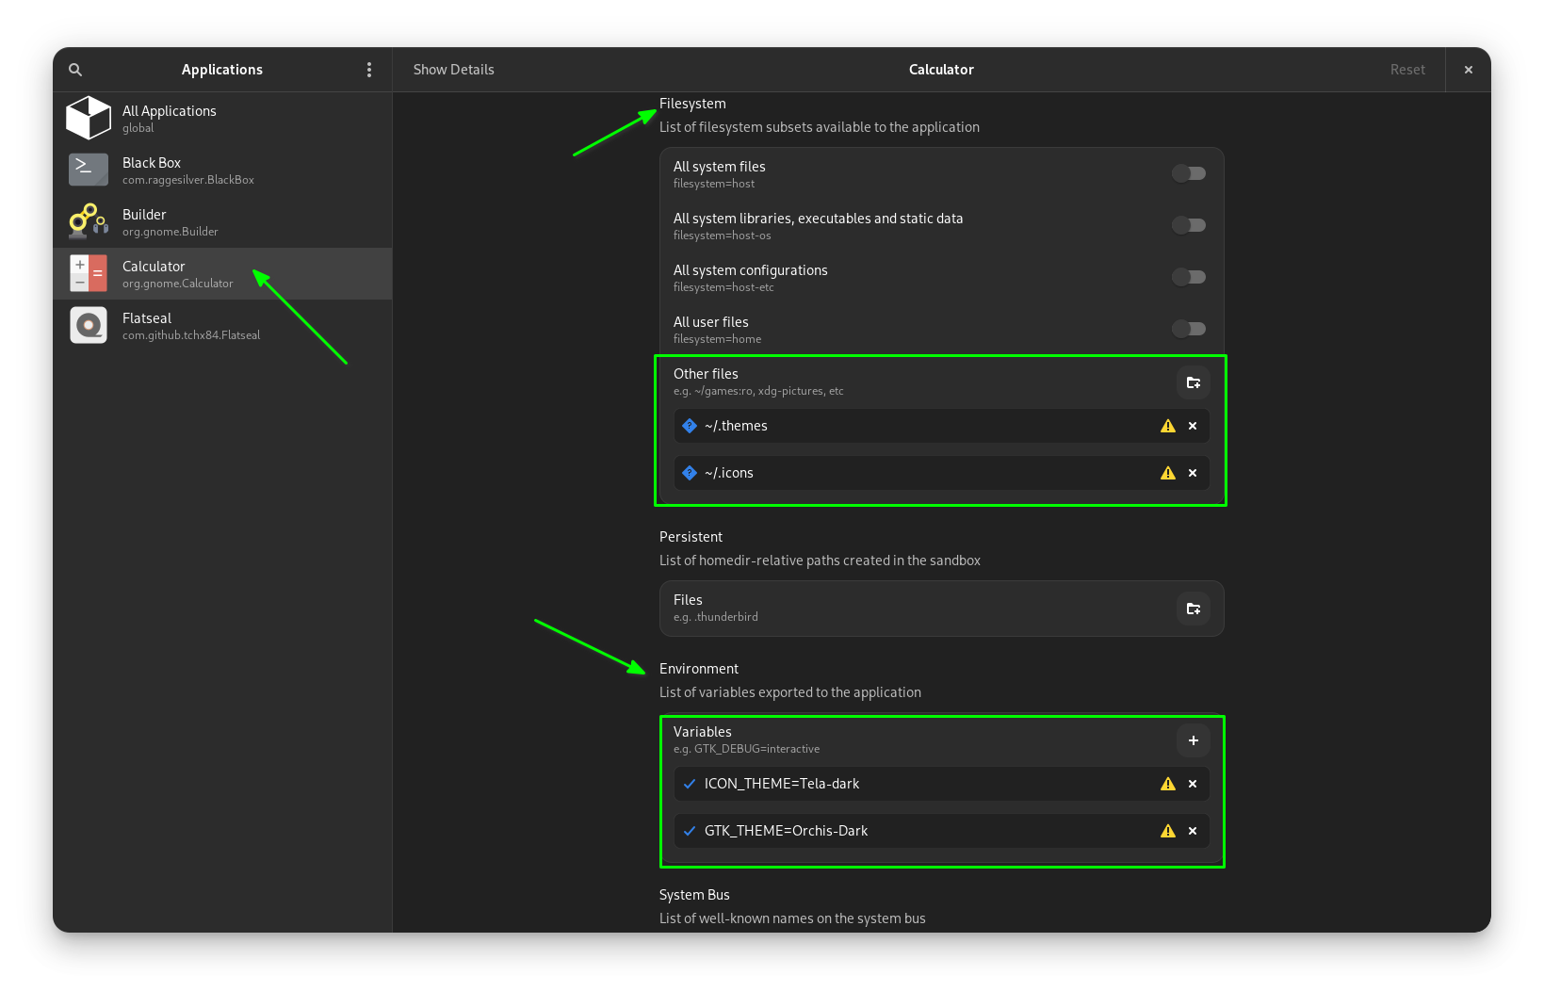Enable All system files toggle
This screenshot has width=1544, height=991.
(1189, 173)
